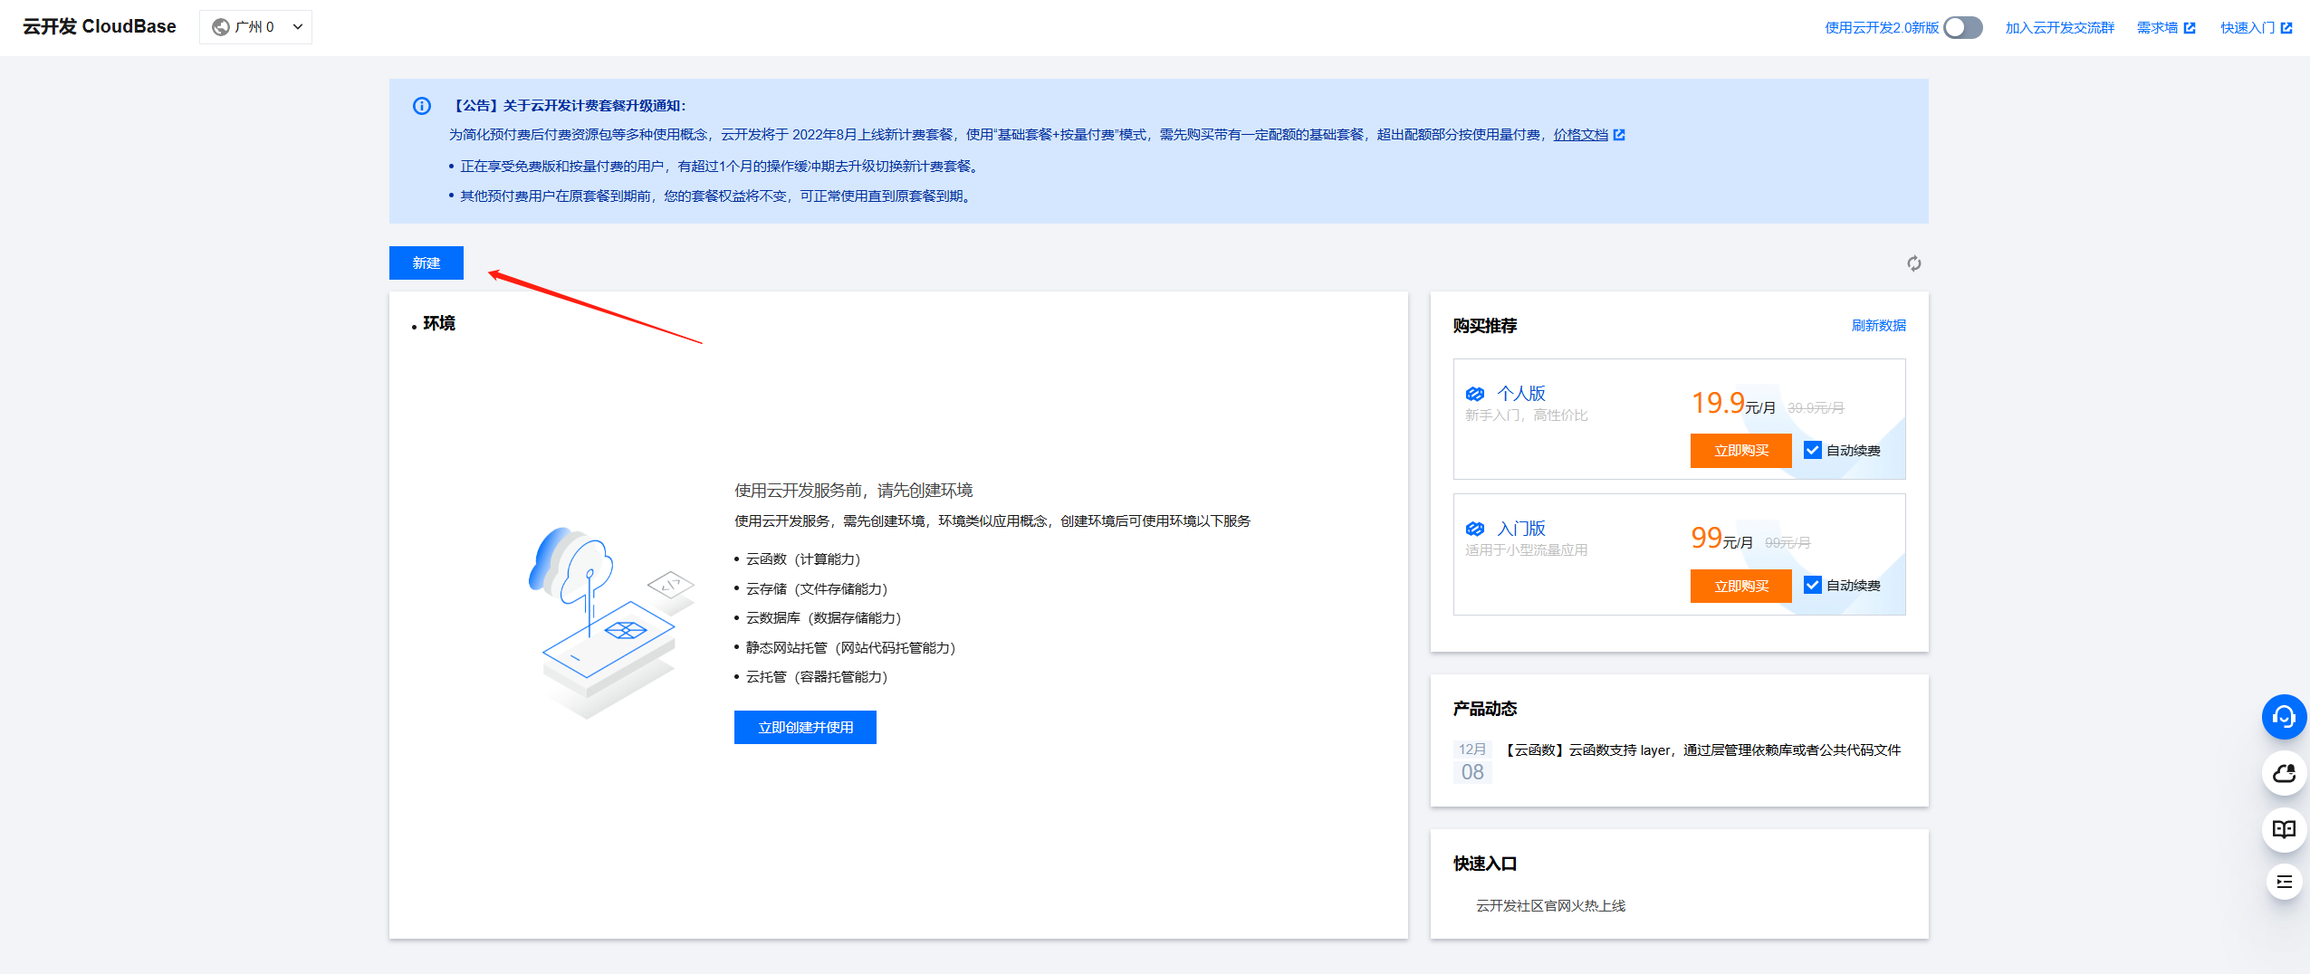Open the documentation book floating icon
2310x974 pixels.
coord(2284,829)
